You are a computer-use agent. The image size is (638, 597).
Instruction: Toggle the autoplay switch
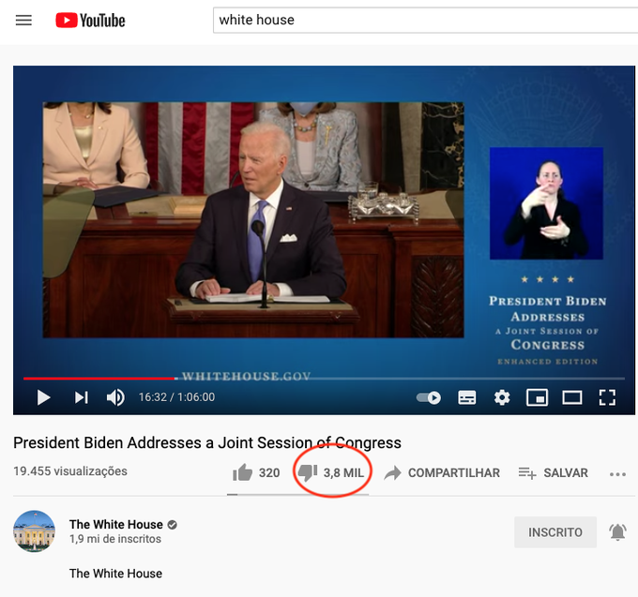pyautogui.click(x=429, y=397)
